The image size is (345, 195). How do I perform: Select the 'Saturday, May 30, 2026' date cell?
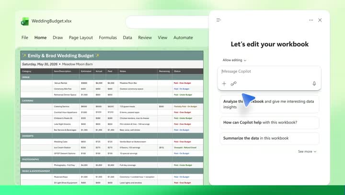pos(112,64)
